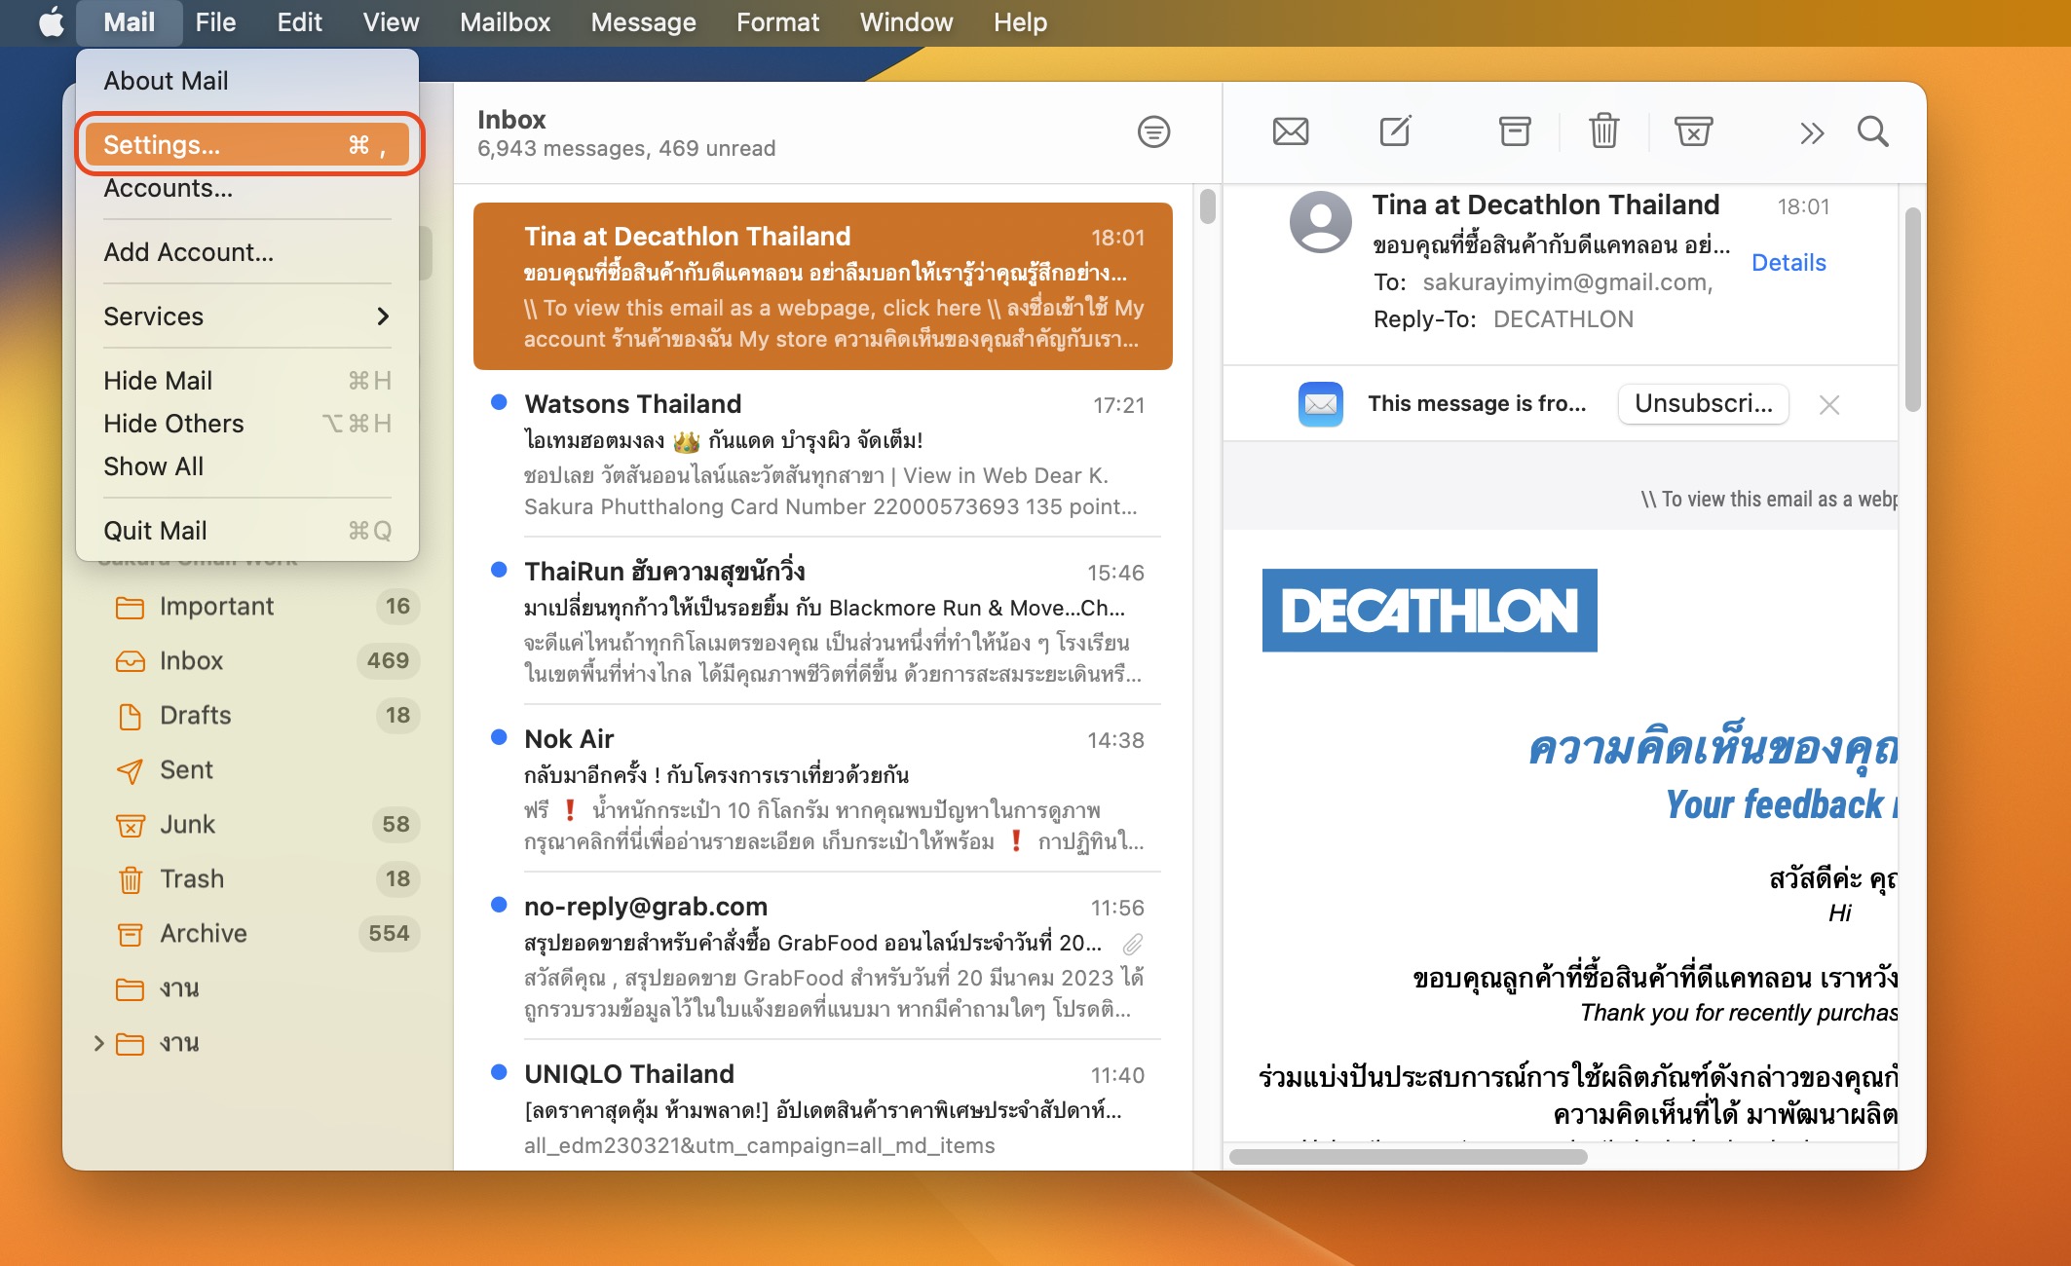Click the message filter icon in Inbox header
The image size is (2071, 1266).
[1153, 131]
